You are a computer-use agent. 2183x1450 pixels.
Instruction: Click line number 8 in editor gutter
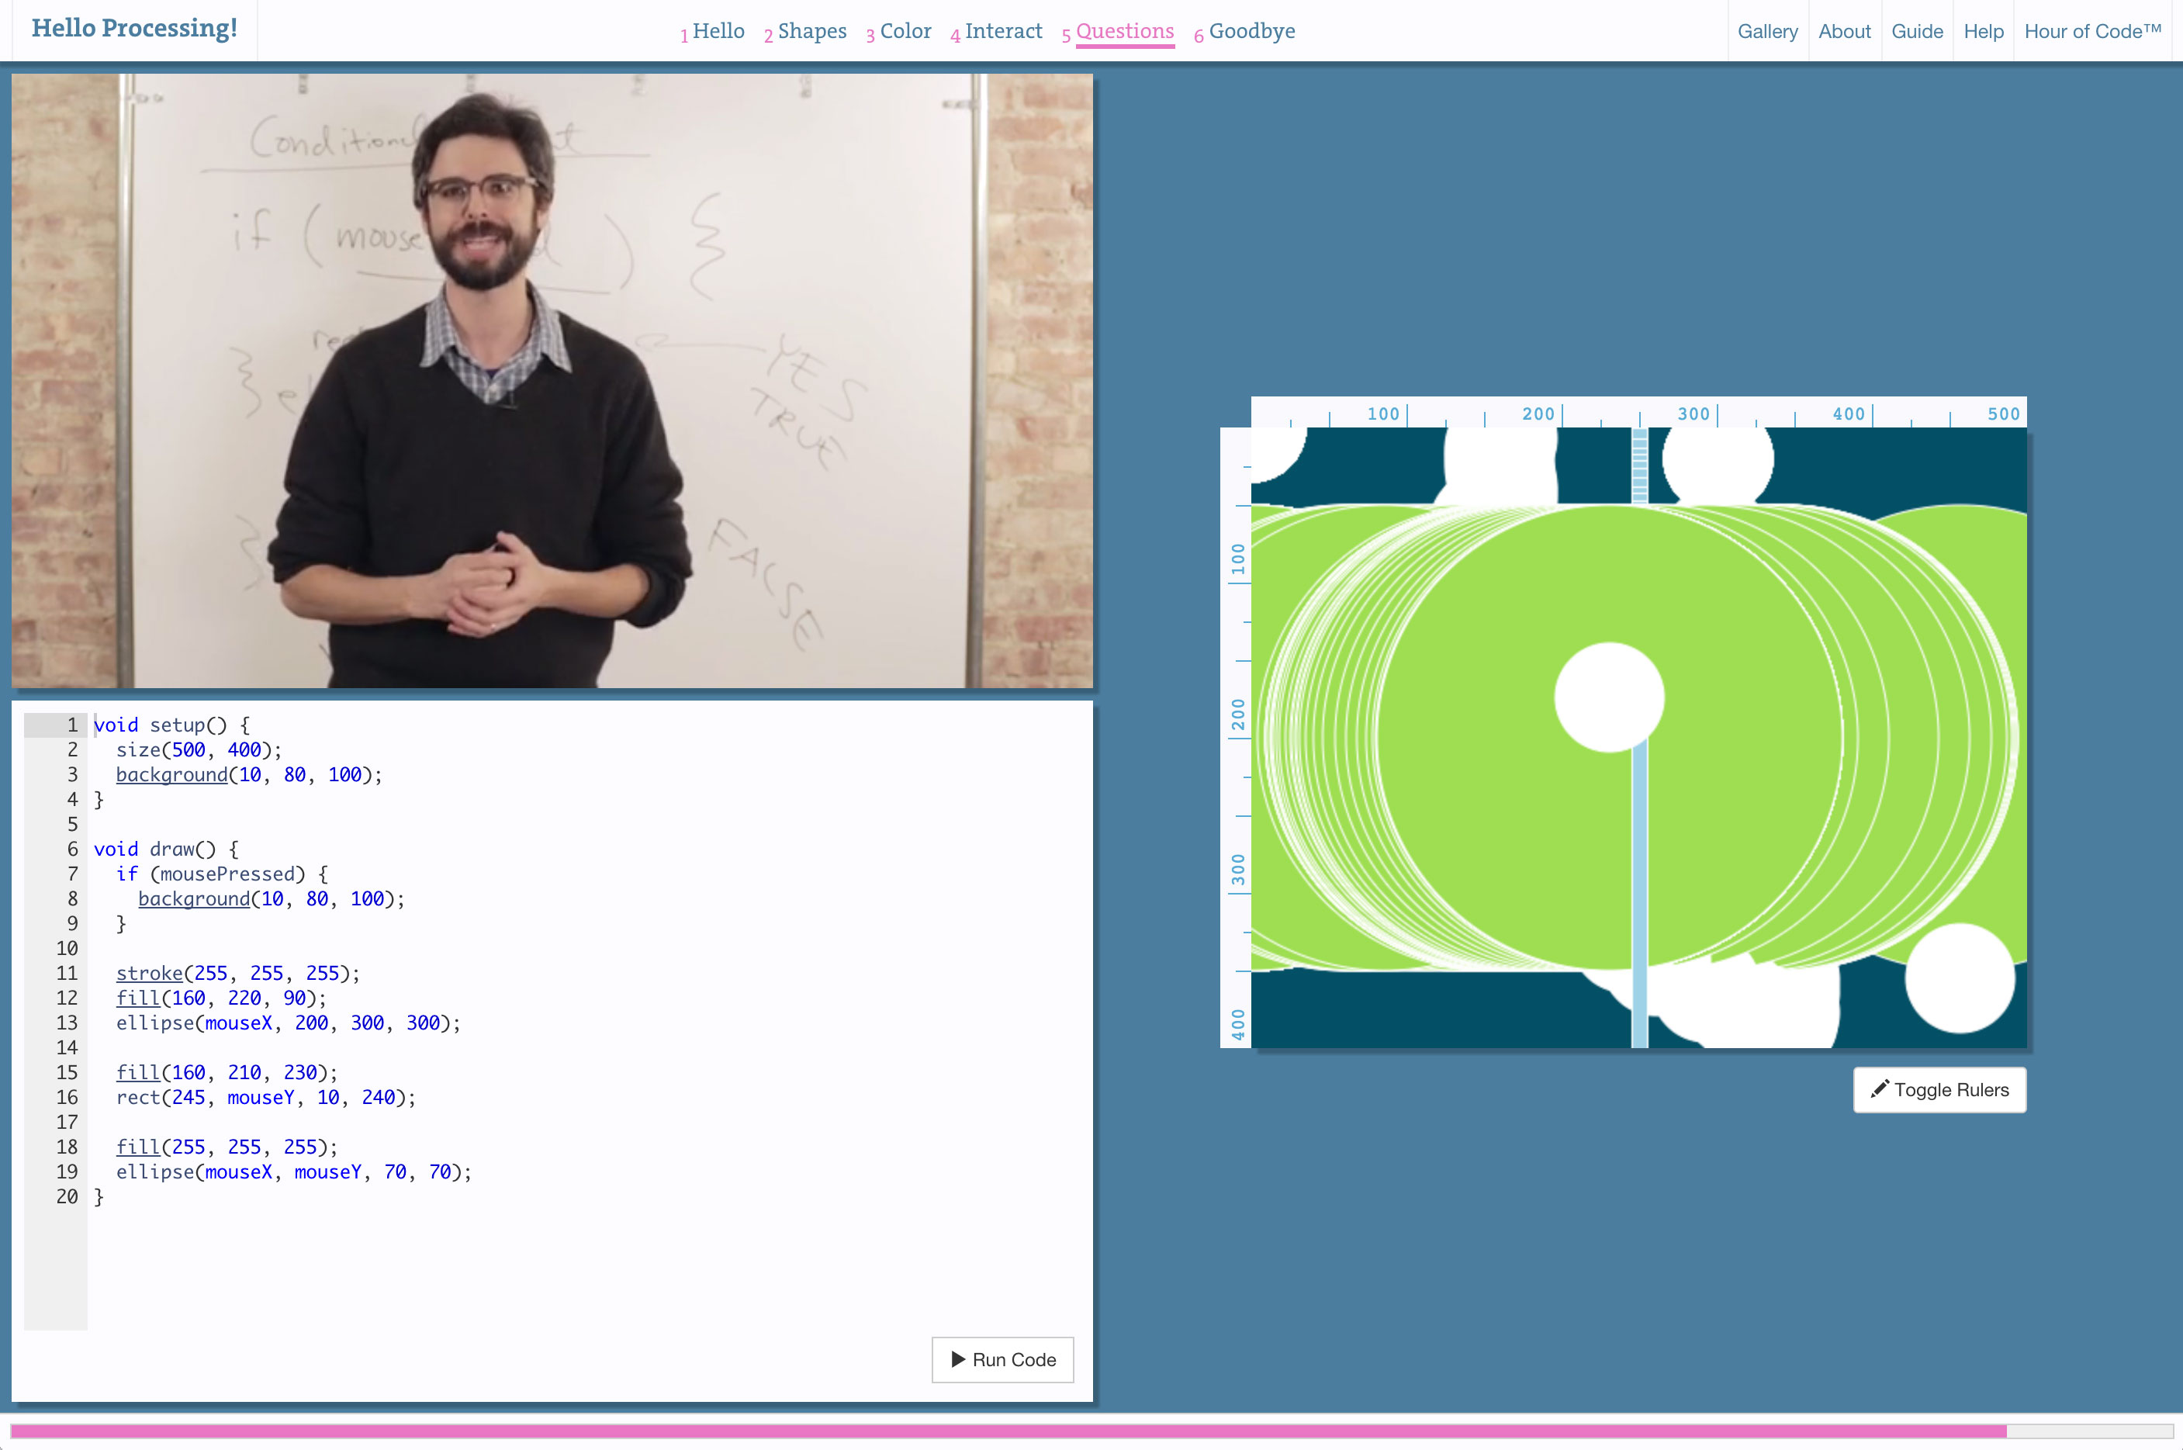coord(72,899)
